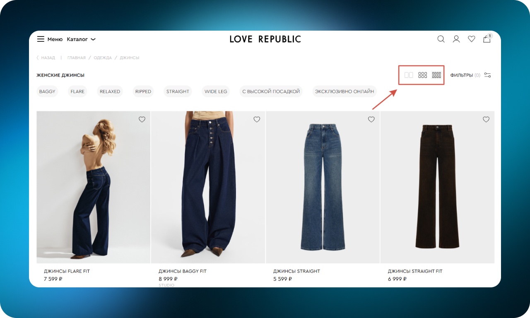Open the brown Straight Fit jeans image
The image size is (530, 318).
[x=437, y=187]
